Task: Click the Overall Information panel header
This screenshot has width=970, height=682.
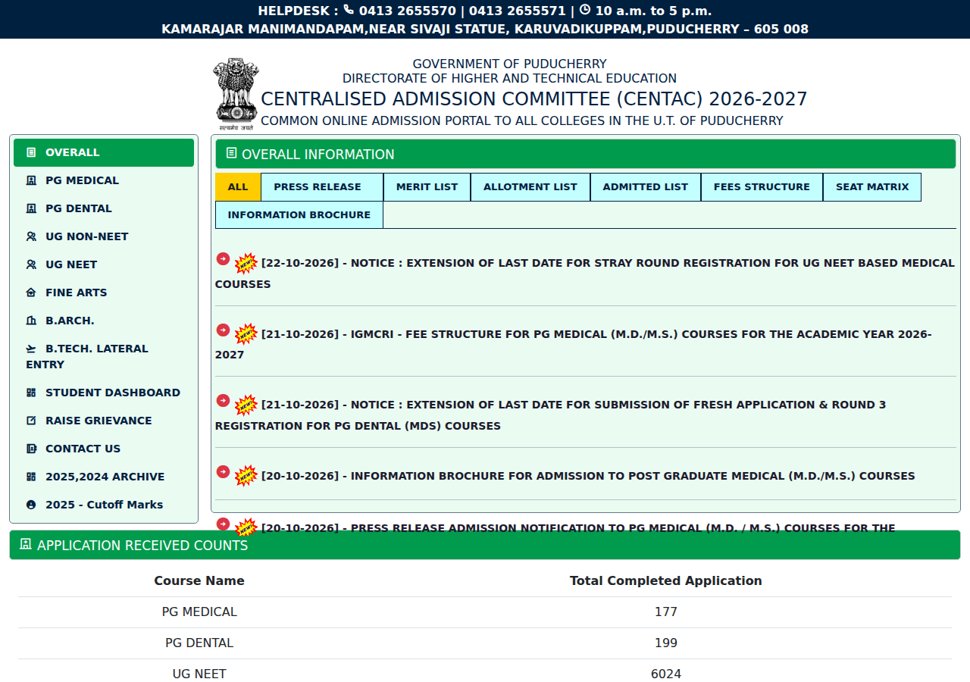Action: (586, 155)
